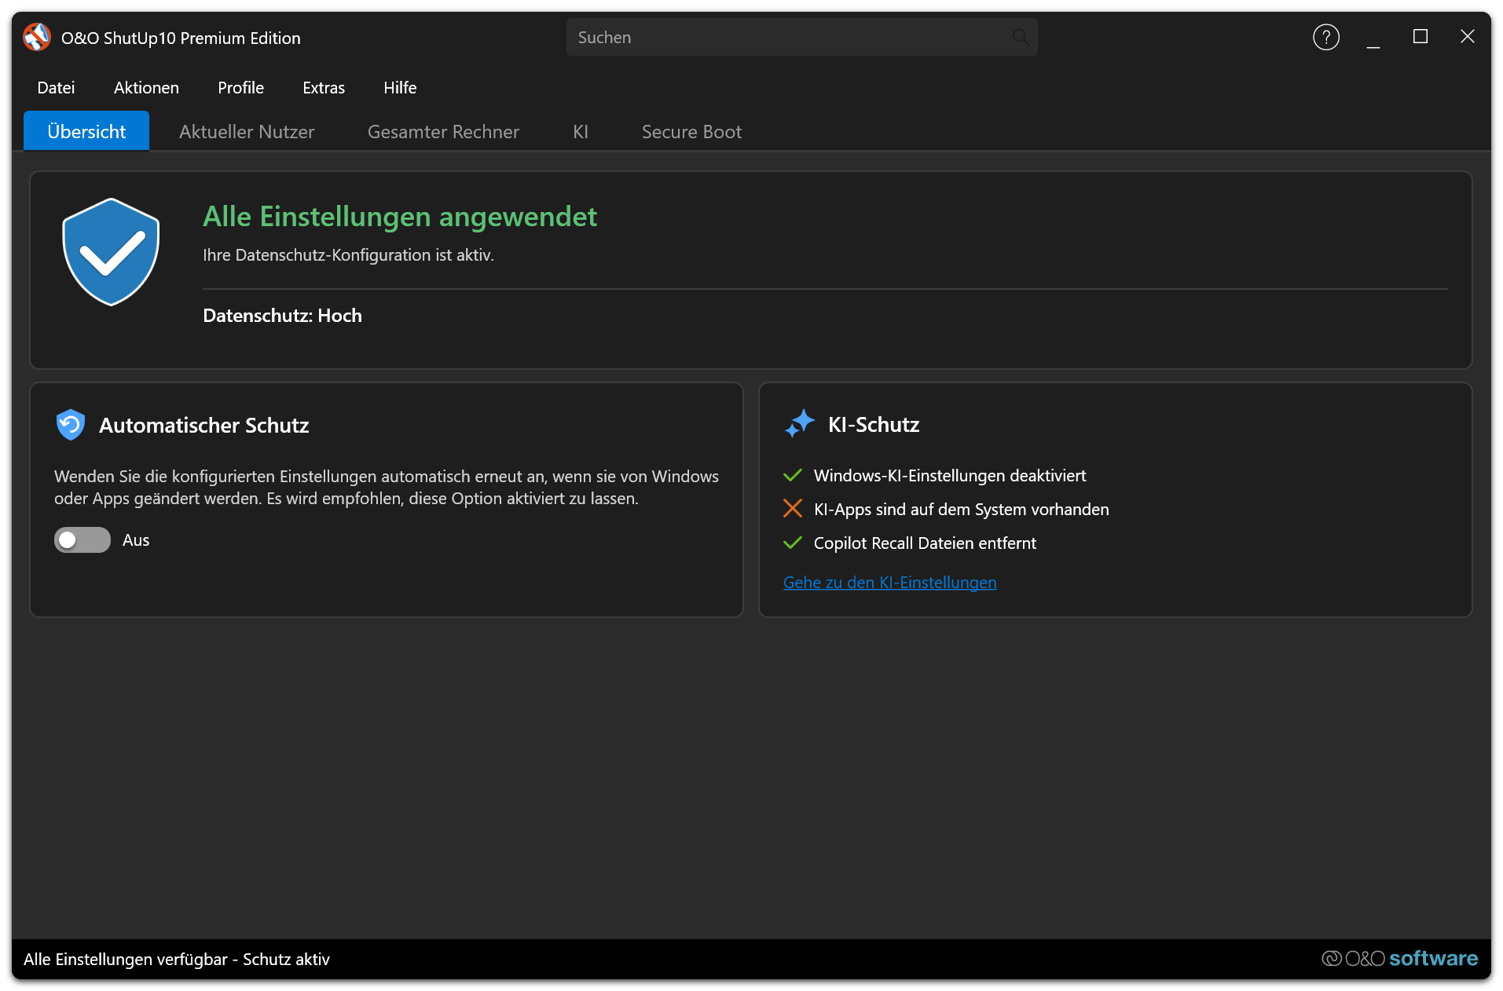This screenshot has height=991, width=1503.
Task: Switch to the Gesamter Rechner tab
Action: point(443,131)
